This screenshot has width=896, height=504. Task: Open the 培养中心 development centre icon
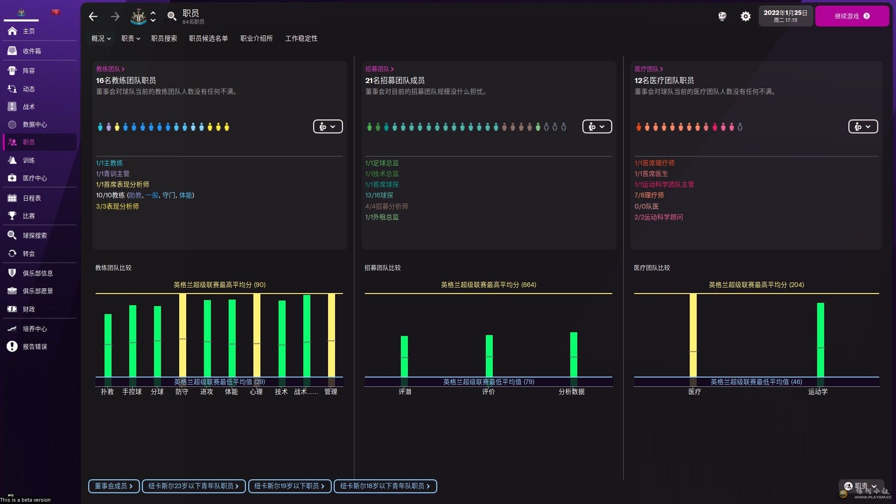pyautogui.click(x=12, y=329)
